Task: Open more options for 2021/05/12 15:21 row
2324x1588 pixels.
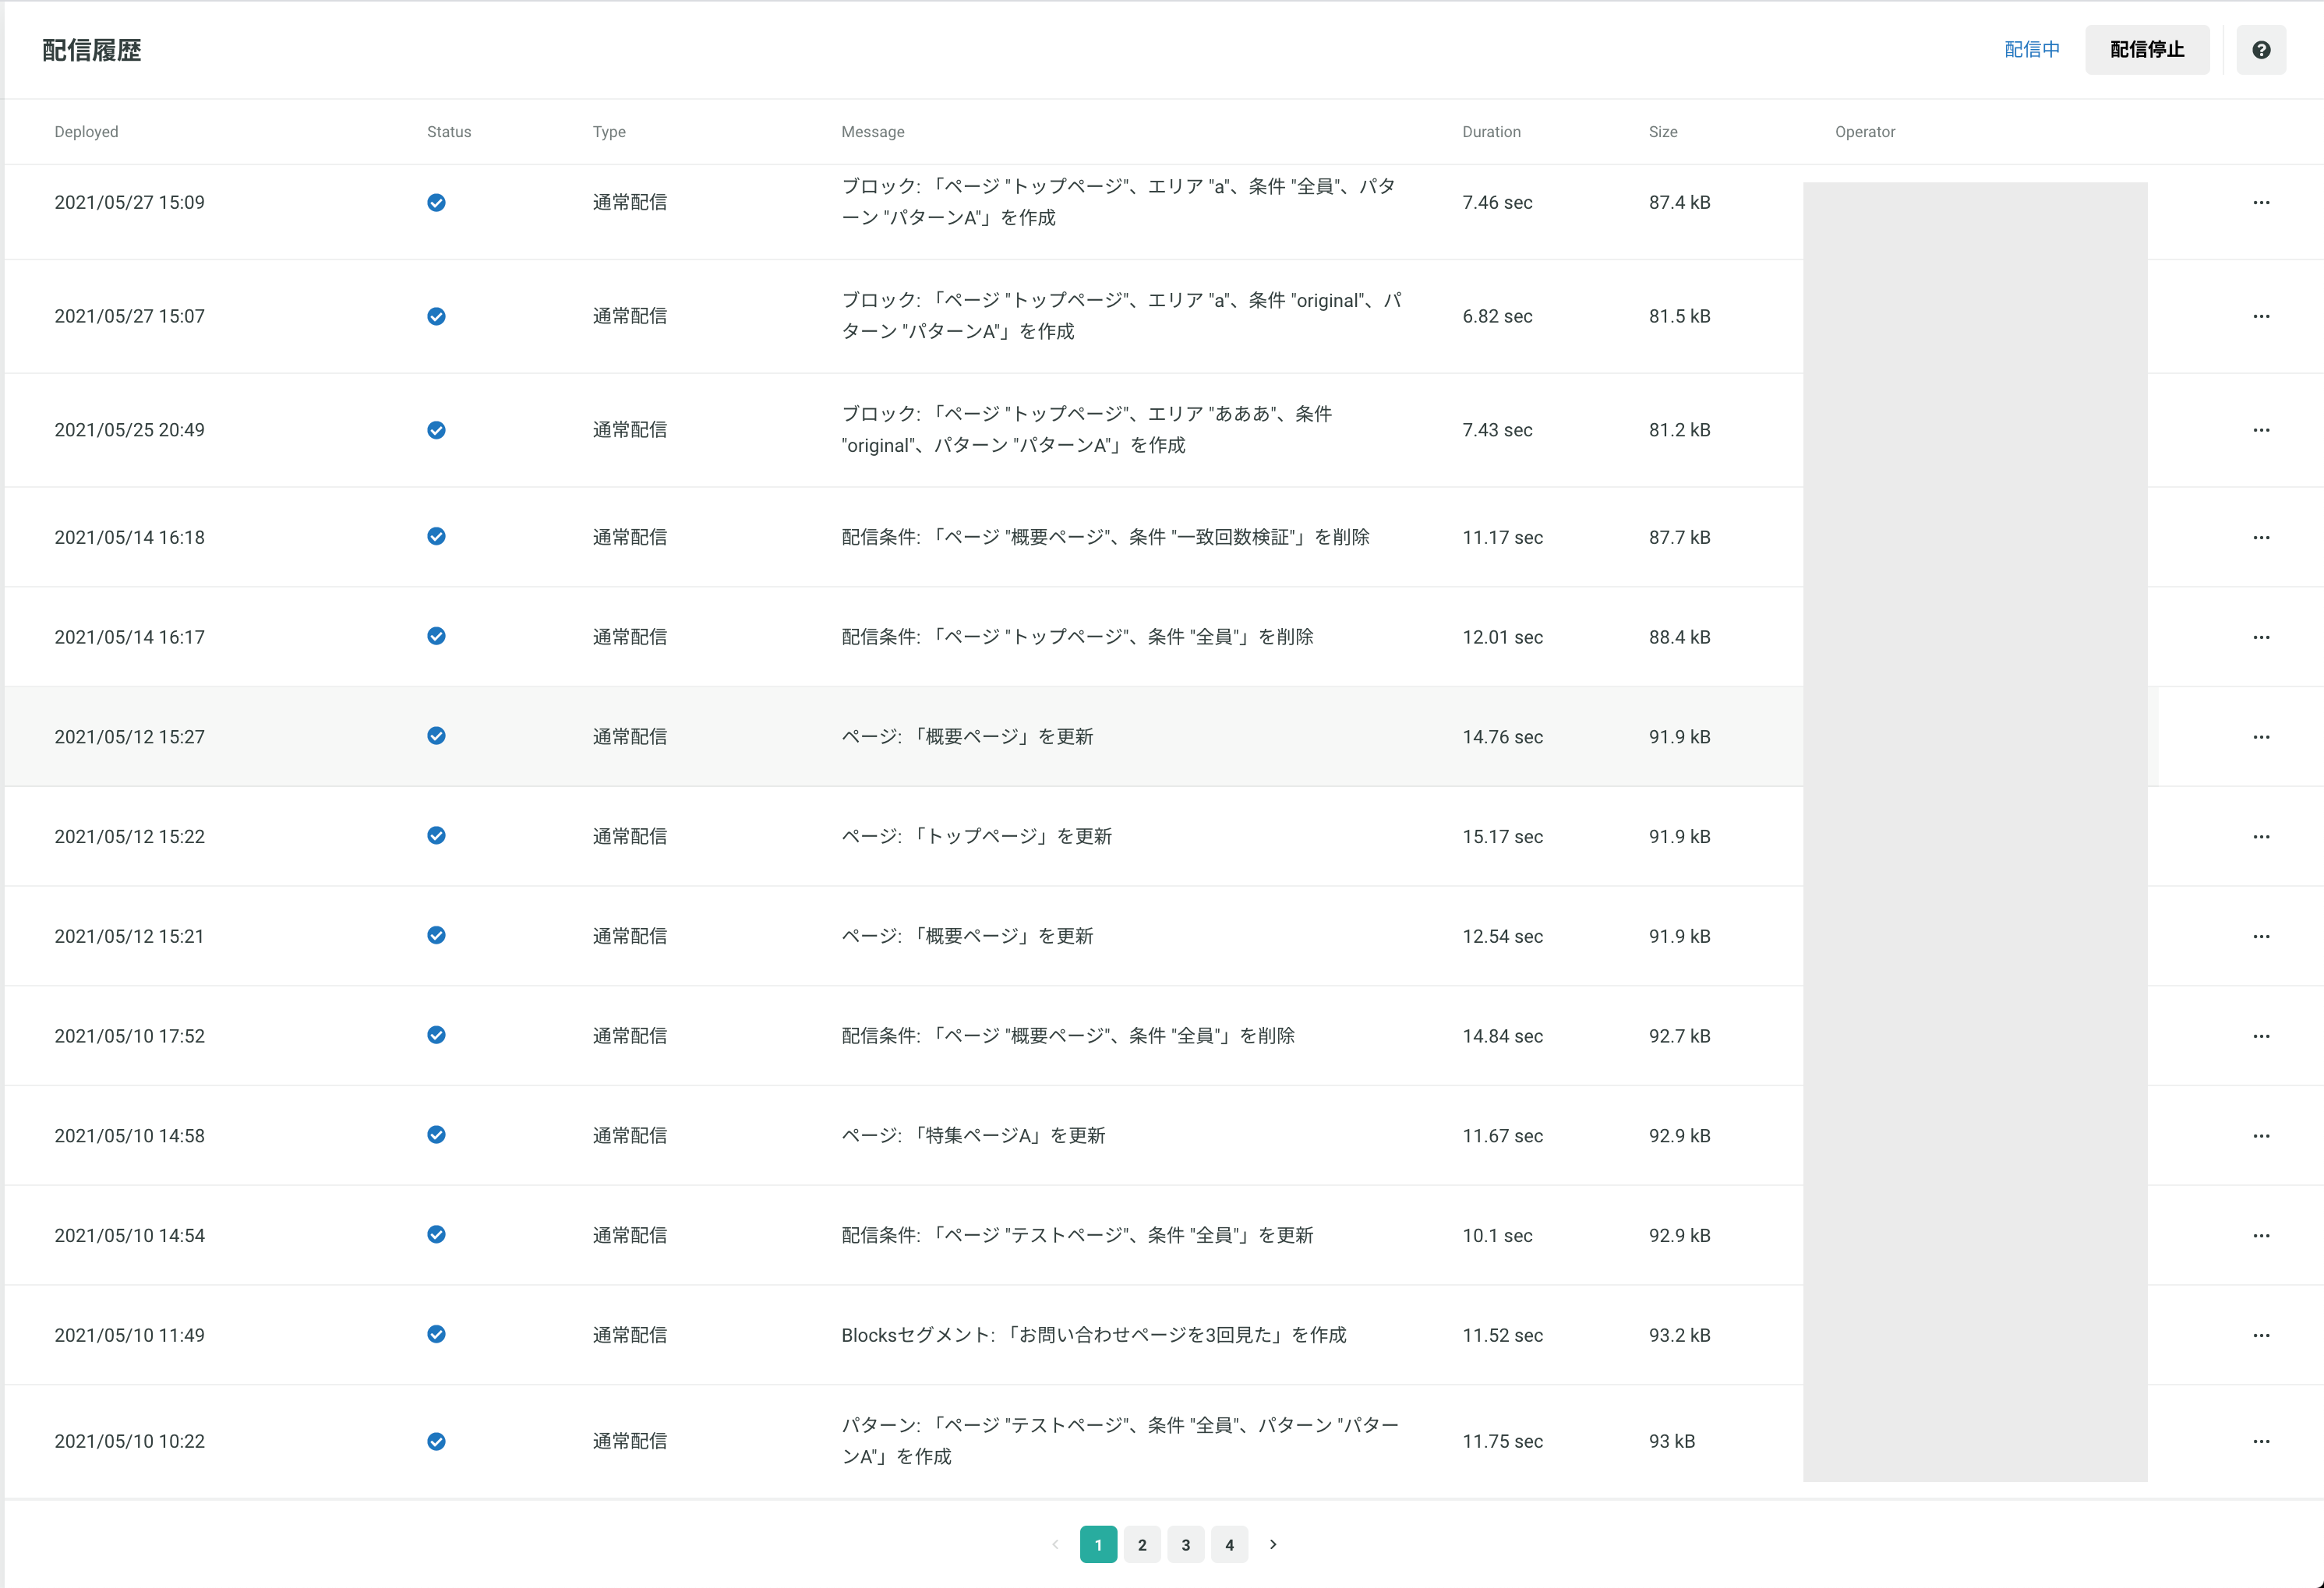Action: pos(2261,936)
